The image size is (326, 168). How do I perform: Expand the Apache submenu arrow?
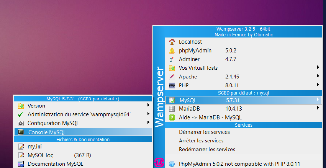coord(318,77)
